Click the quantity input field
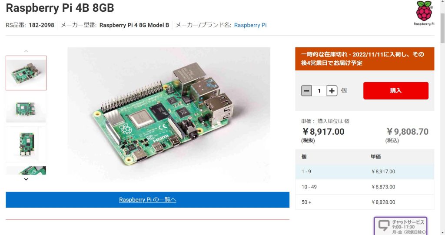This screenshot has height=235, width=445. [x=319, y=91]
